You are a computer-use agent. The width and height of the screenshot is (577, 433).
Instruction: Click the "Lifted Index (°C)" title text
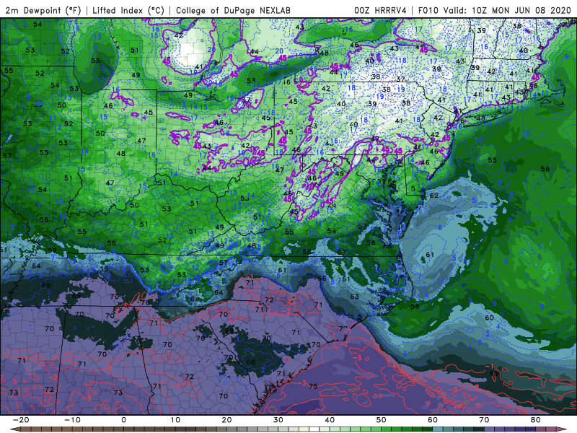pos(128,10)
